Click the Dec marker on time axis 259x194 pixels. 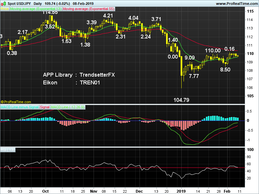click(139, 191)
